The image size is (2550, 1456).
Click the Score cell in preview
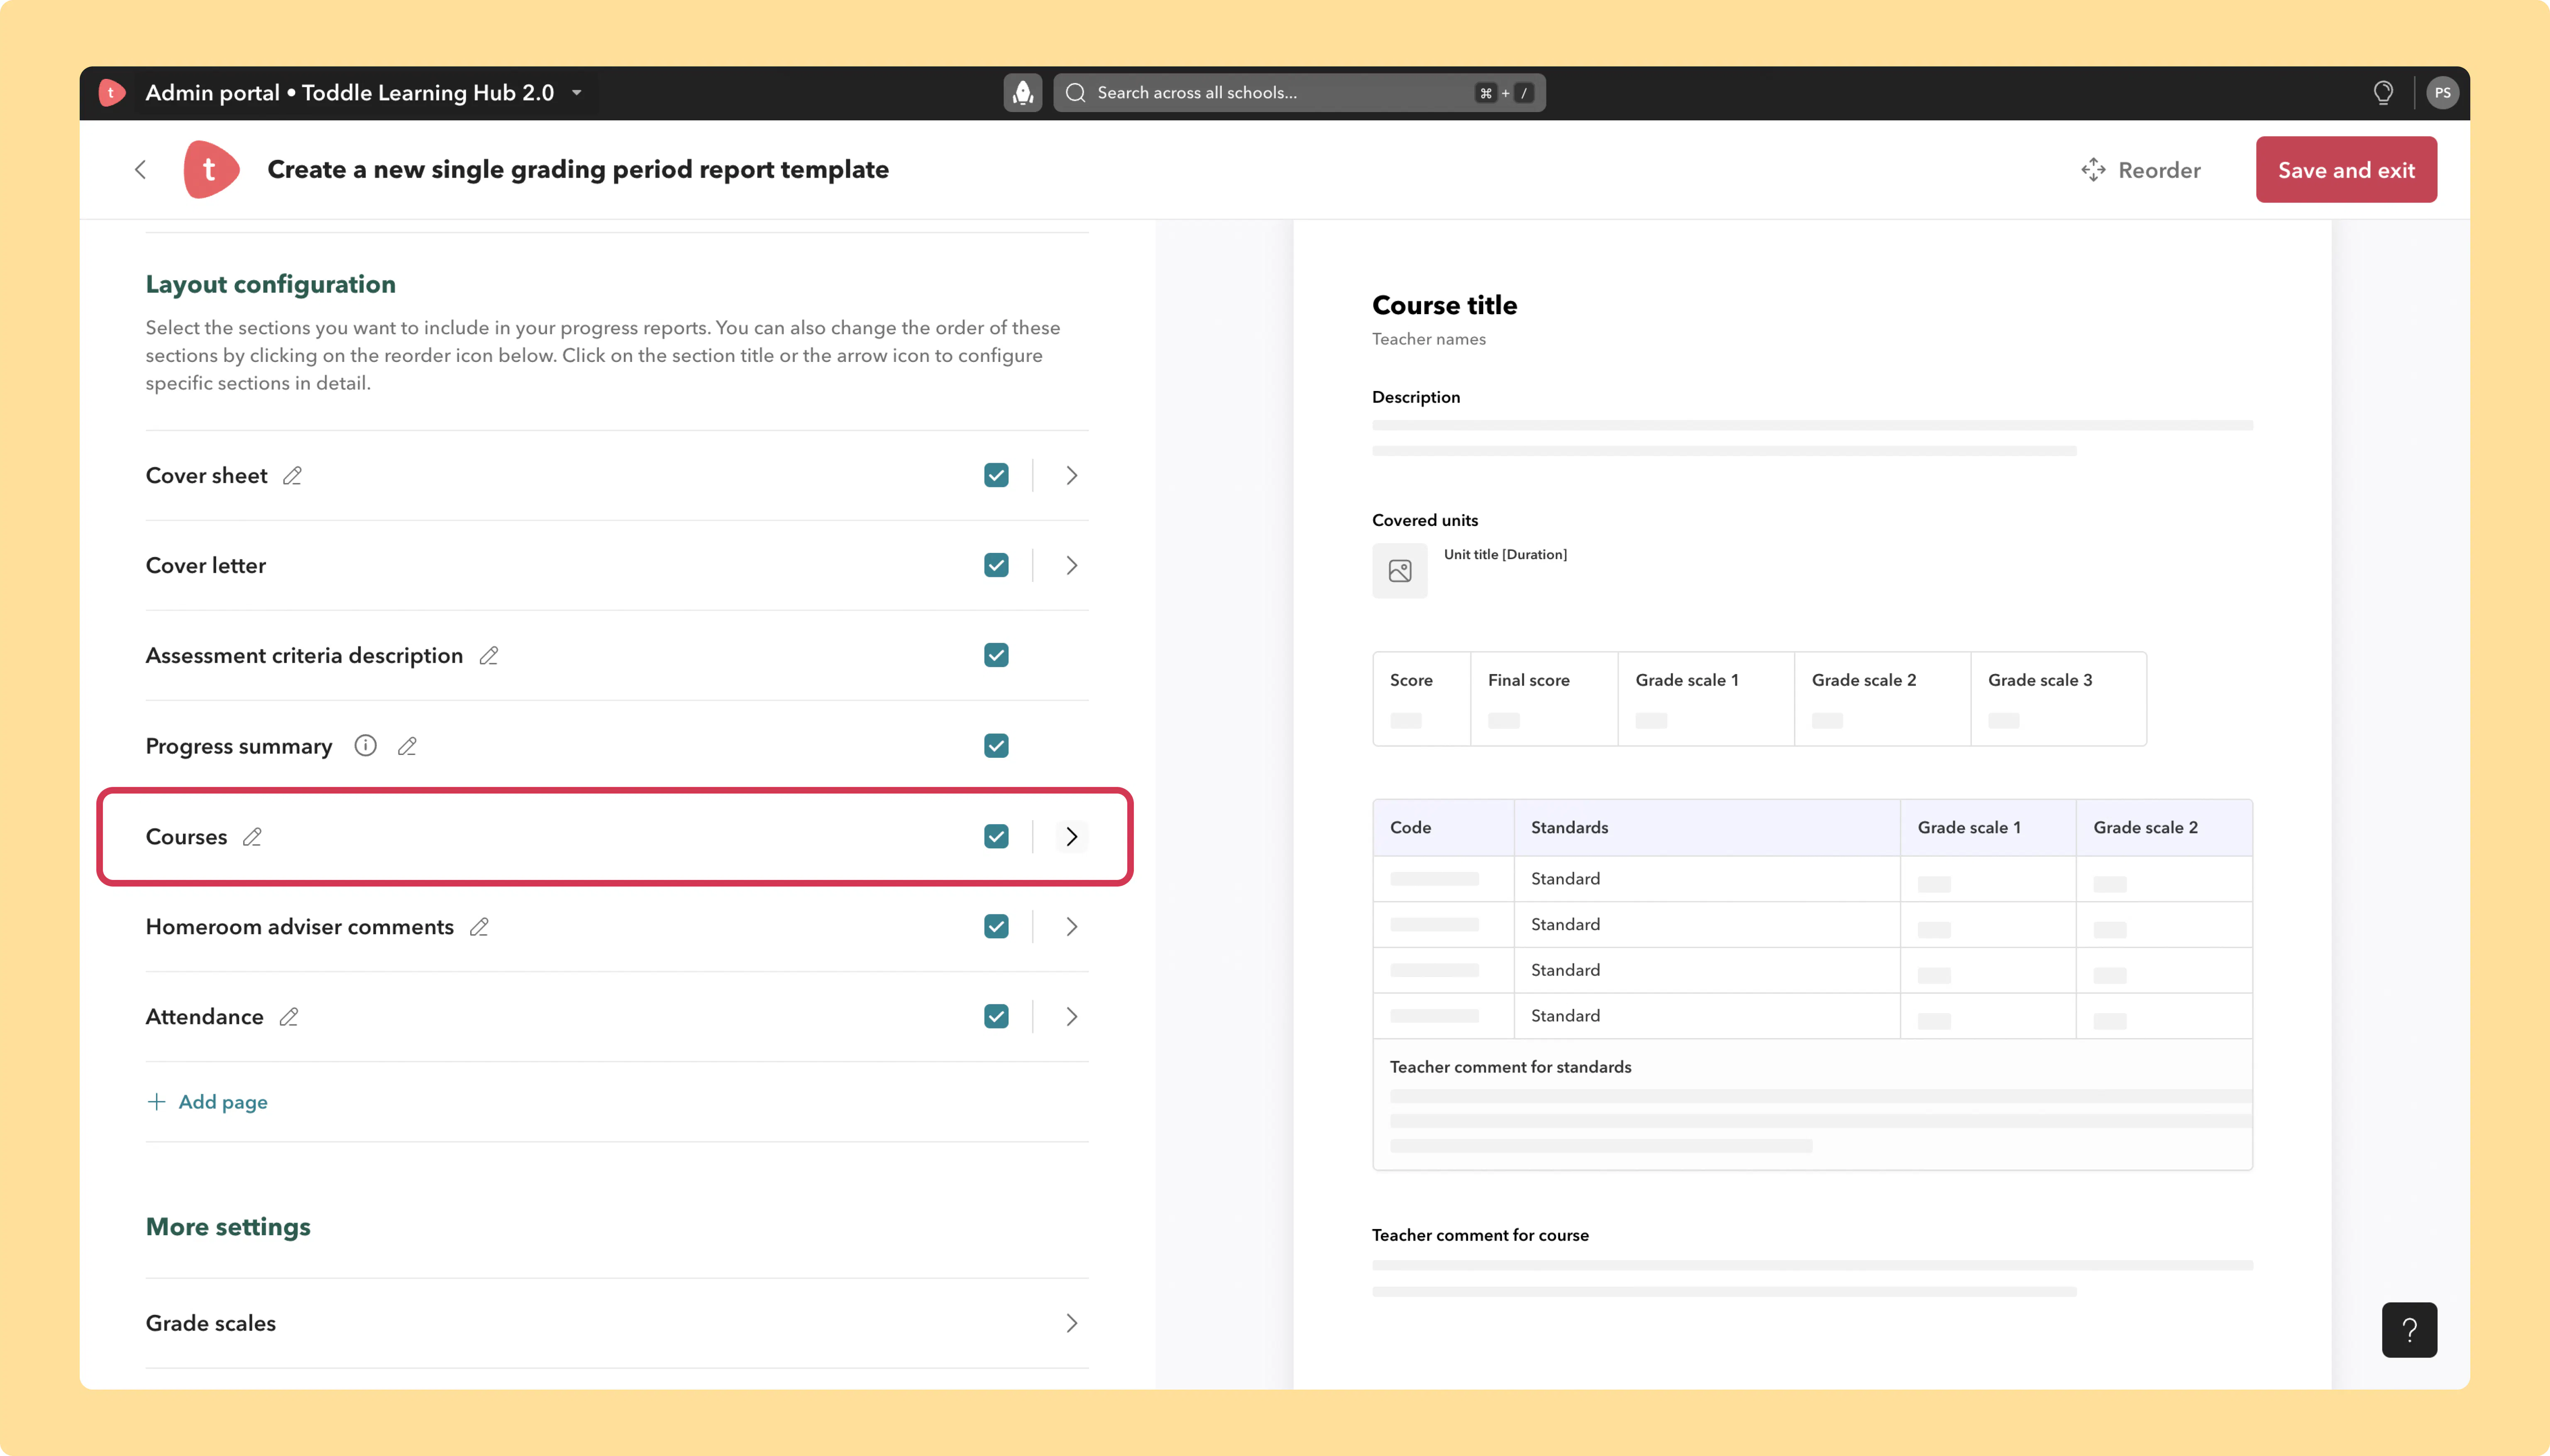click(x=1421, y=699)
